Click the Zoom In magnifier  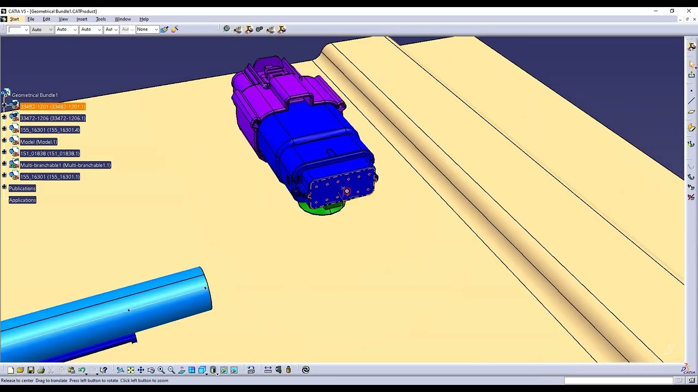(x=161, y=370)
